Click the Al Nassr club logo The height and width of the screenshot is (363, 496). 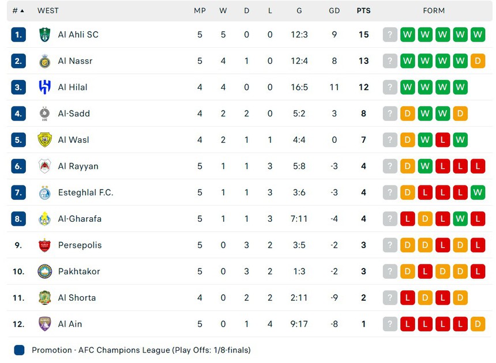point(45,61)
